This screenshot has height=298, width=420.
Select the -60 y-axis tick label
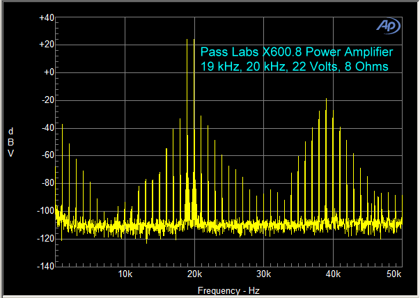[x=47, y=155]
